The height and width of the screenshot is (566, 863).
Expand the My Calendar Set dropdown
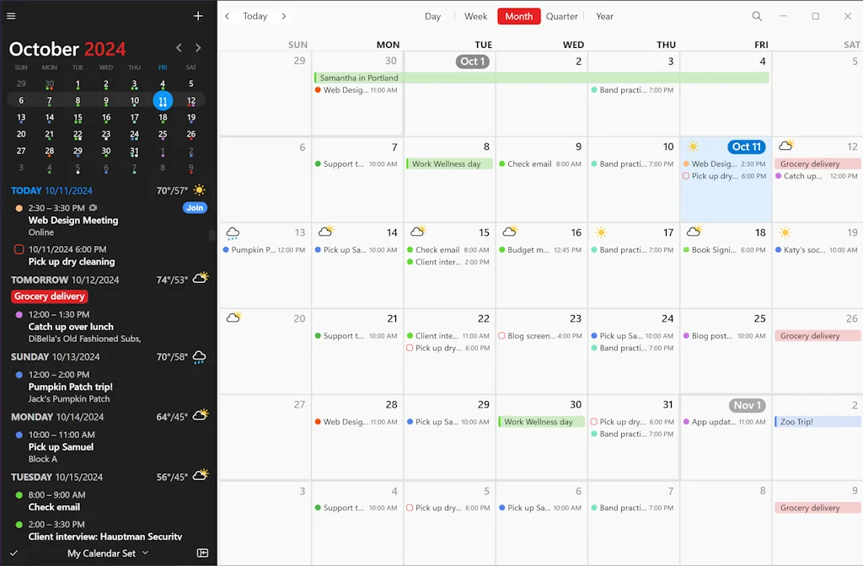click(107, 553)
